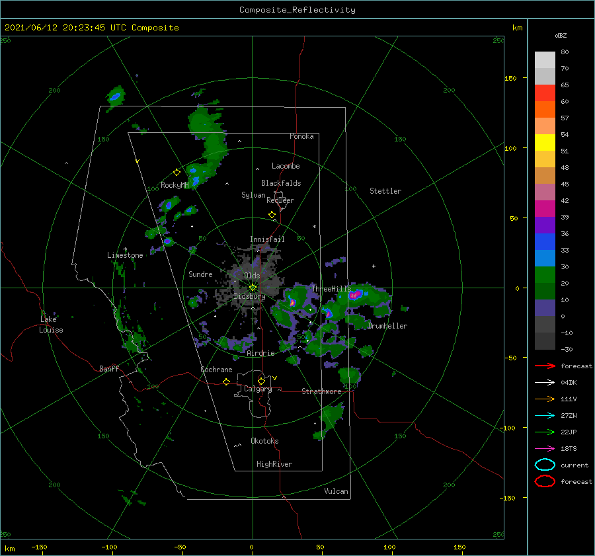Click the Ponoka label
The height and width of the screenshot is (556, 595).
click(301, 137)
